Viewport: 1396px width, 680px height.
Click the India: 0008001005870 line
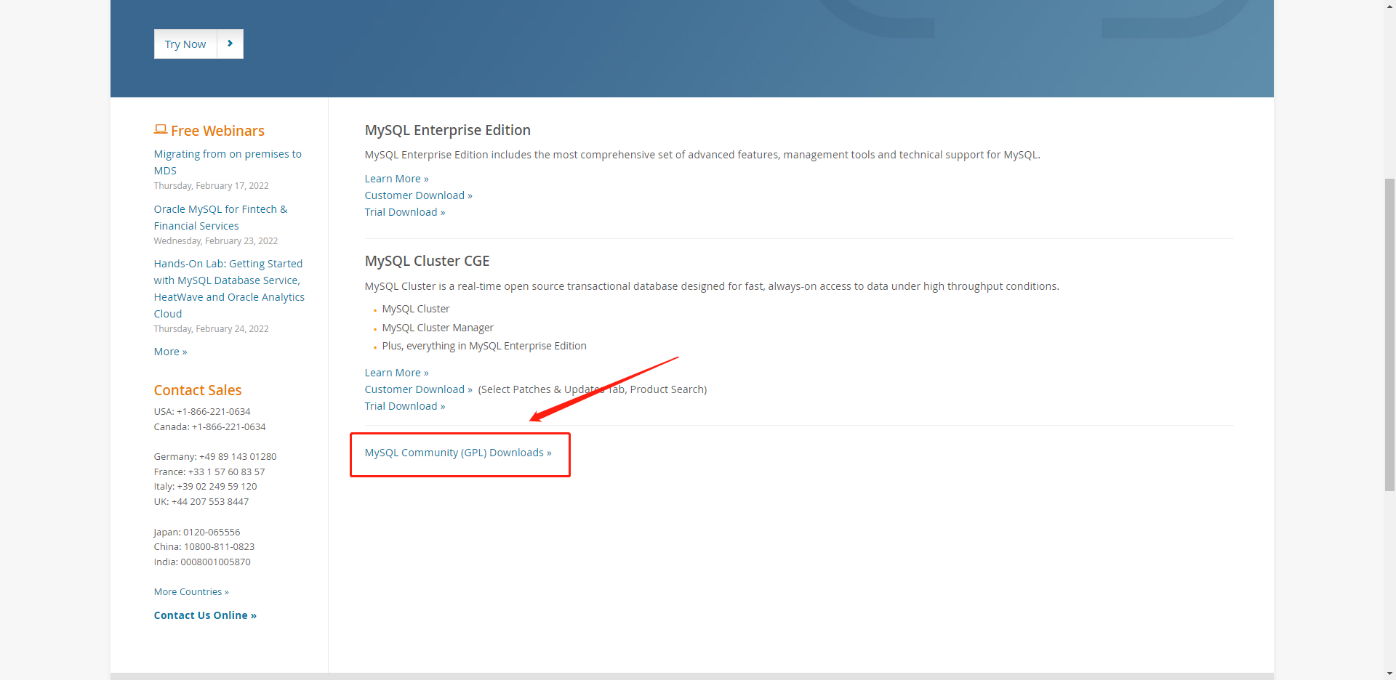click(202, 562)
